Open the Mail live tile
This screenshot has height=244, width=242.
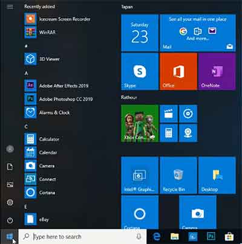198,33
